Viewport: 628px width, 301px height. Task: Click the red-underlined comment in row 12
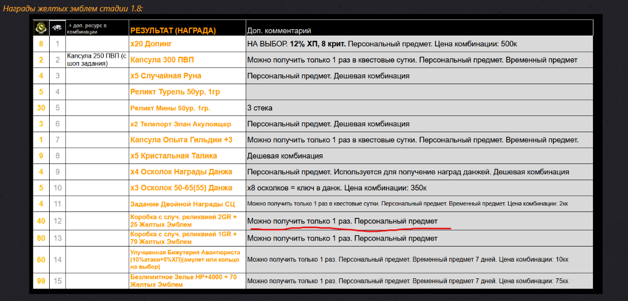[342, 221]
